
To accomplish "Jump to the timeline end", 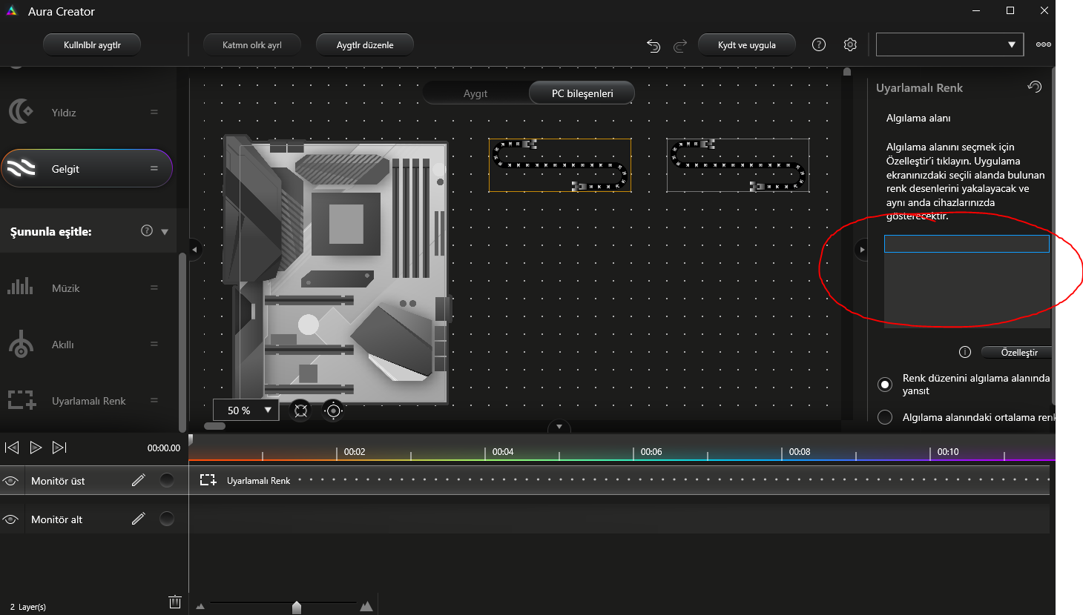I will 59,448.
